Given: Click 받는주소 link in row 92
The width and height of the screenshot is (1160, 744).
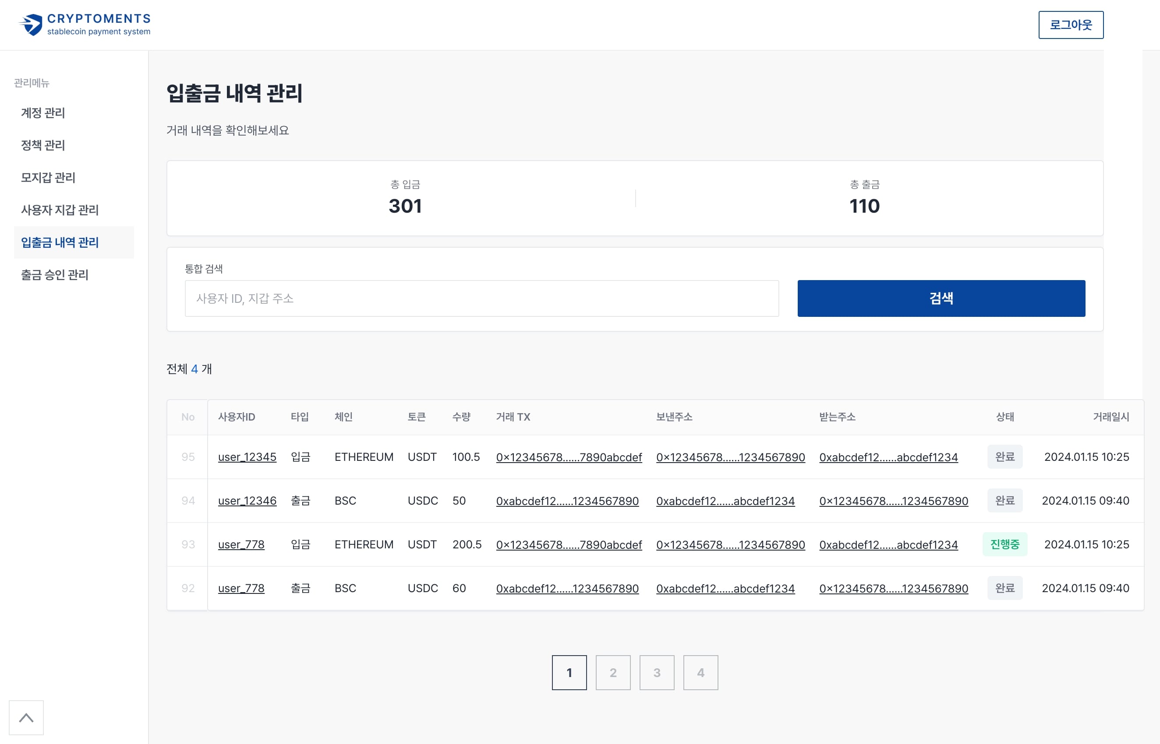Looking at the screenshot, I should coord(893,589).
